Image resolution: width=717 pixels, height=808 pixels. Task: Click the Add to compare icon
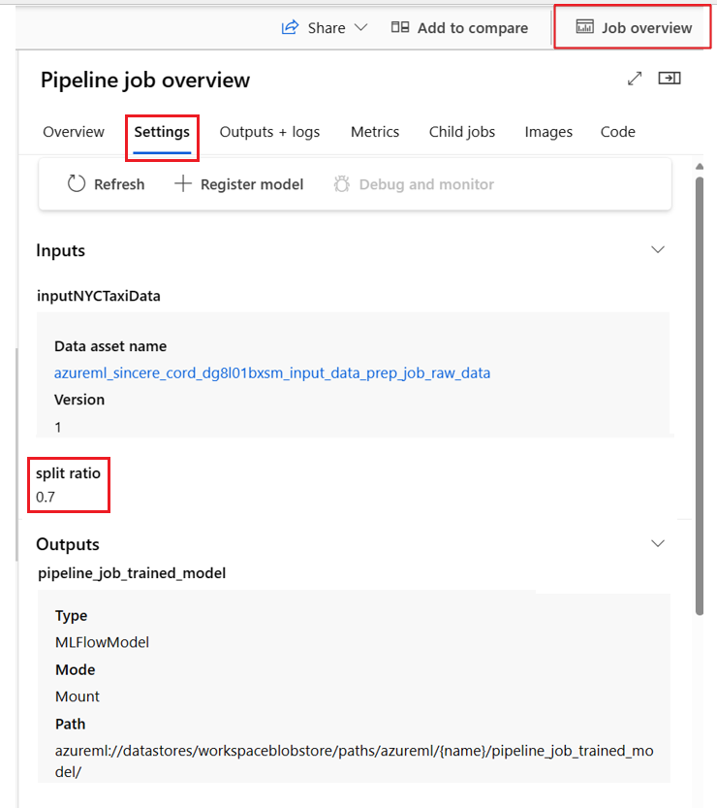point(400,28)
